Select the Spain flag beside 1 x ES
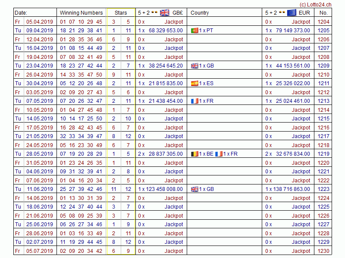Screen dimensions: 345x258 click(194, 83)
